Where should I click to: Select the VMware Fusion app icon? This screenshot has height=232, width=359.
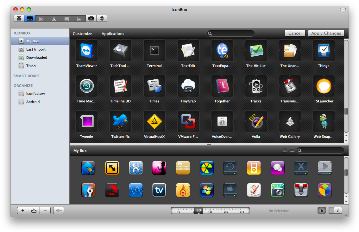(x=188, y=121)
